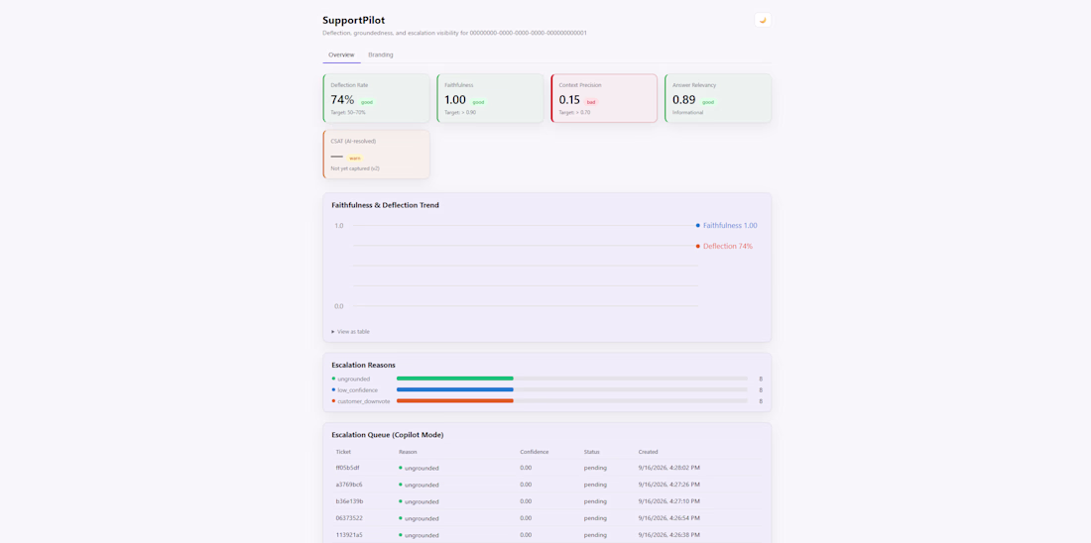Click the Status column header

(x=591, y=452)
